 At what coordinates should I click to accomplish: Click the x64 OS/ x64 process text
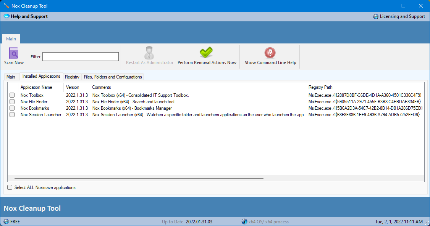pyautogui.click(x=268, y=222)
